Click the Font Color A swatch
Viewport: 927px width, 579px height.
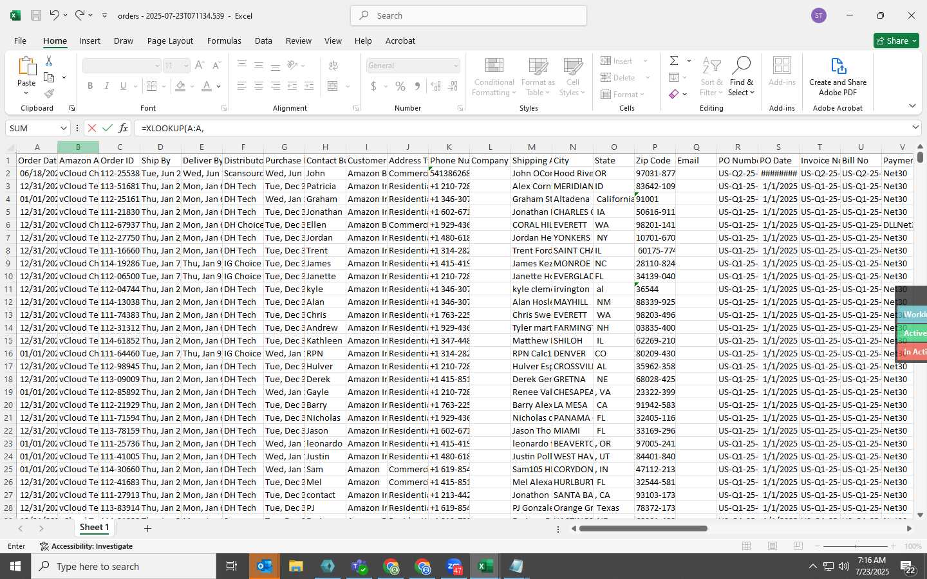tap(207, 86)
